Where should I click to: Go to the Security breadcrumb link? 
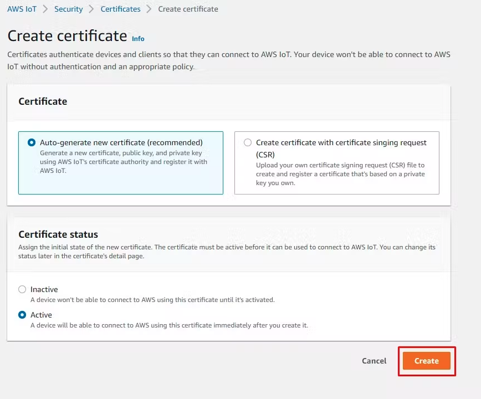(68, 9)
